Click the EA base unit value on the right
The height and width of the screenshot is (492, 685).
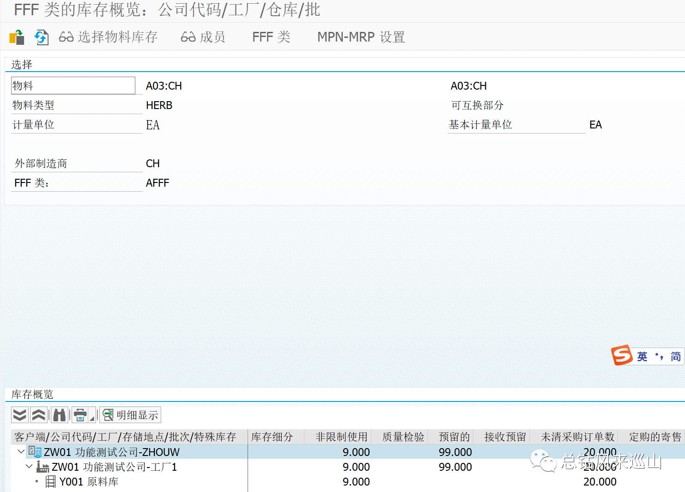click(596, 125)
